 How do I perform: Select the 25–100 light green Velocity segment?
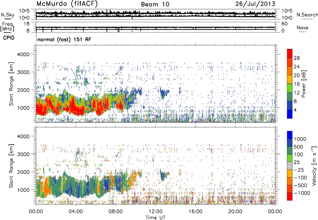(x=290, y=158)
